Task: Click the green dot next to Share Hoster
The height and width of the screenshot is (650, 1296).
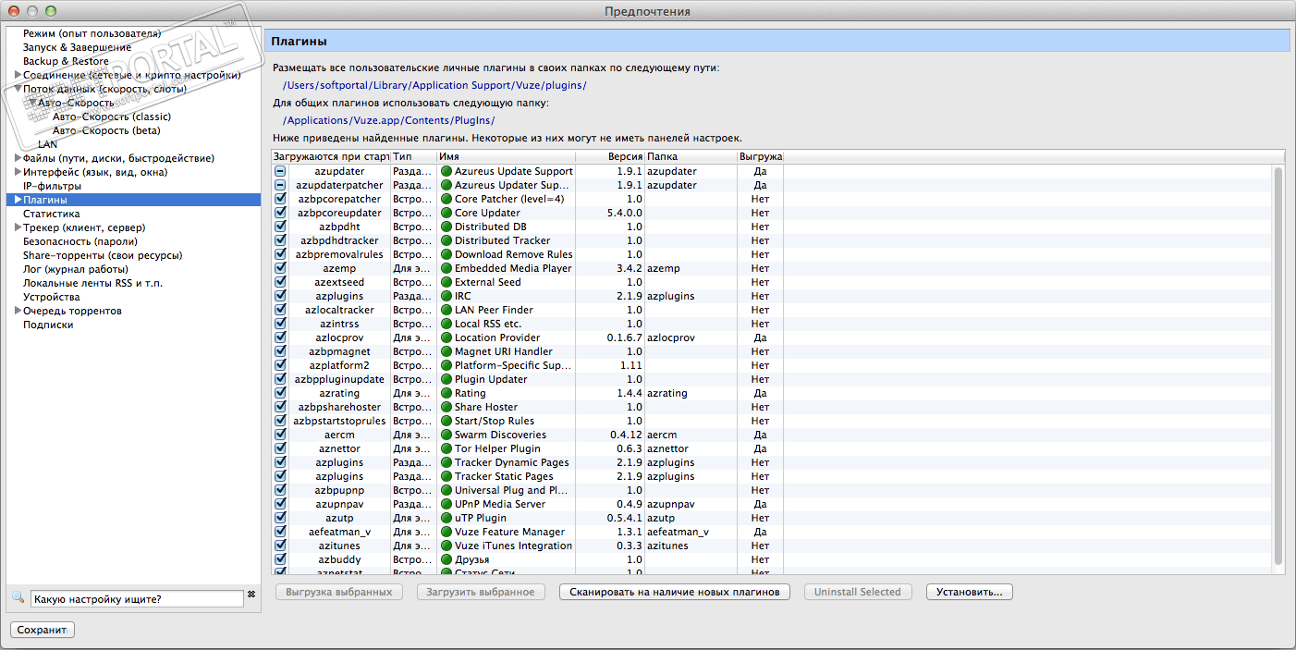Action: (446, 407)
